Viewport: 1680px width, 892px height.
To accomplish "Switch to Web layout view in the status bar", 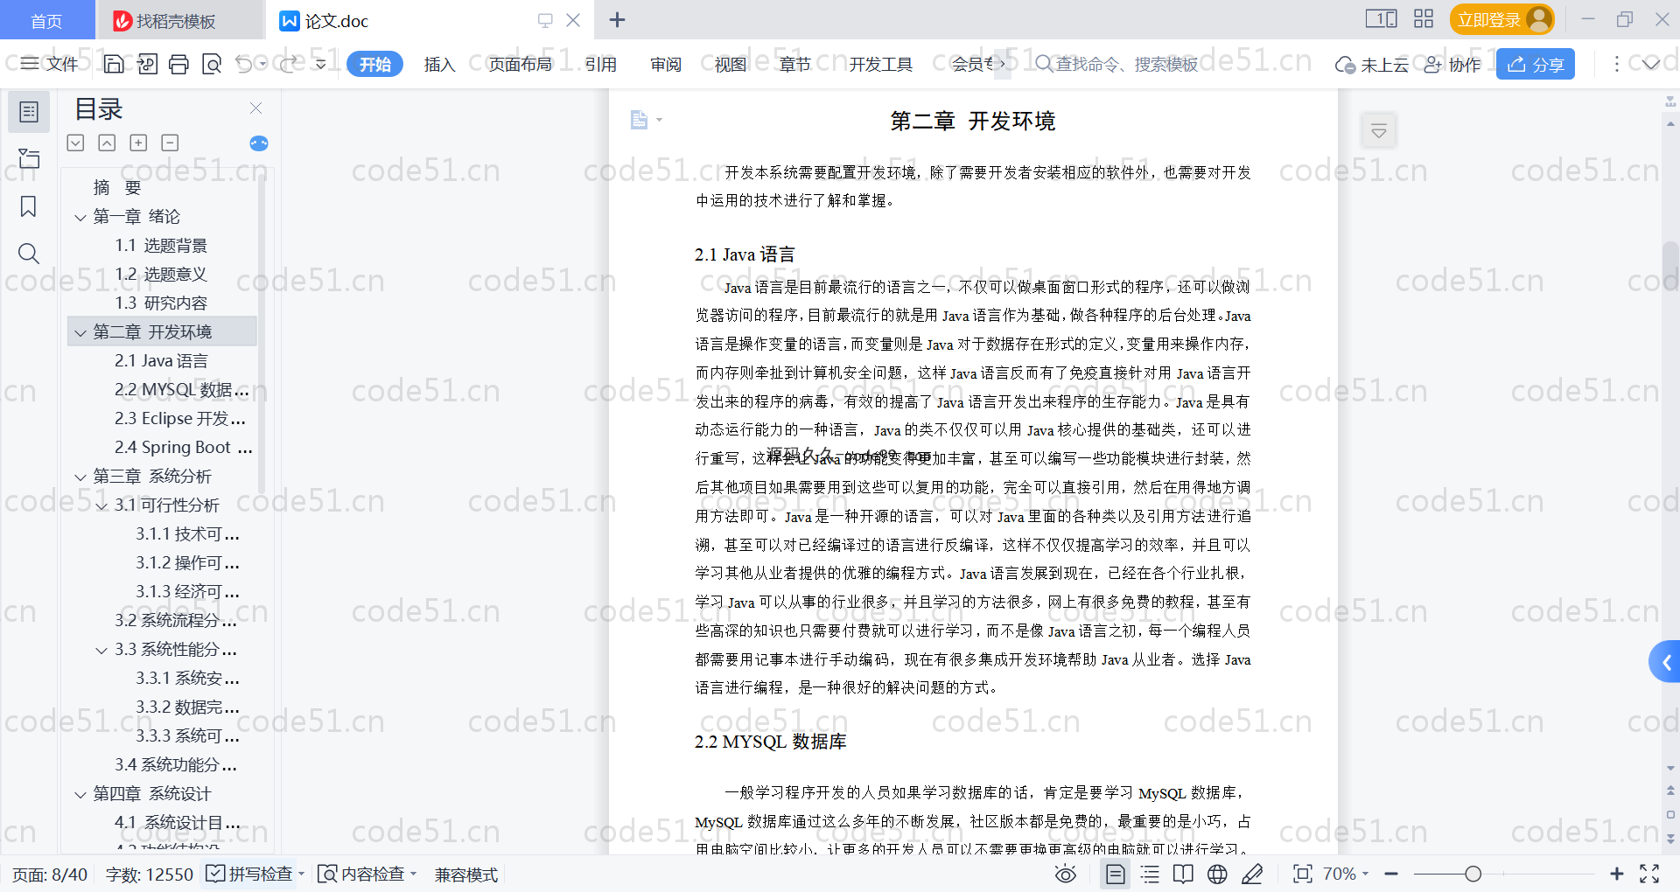I will (x=1217, y=875).
